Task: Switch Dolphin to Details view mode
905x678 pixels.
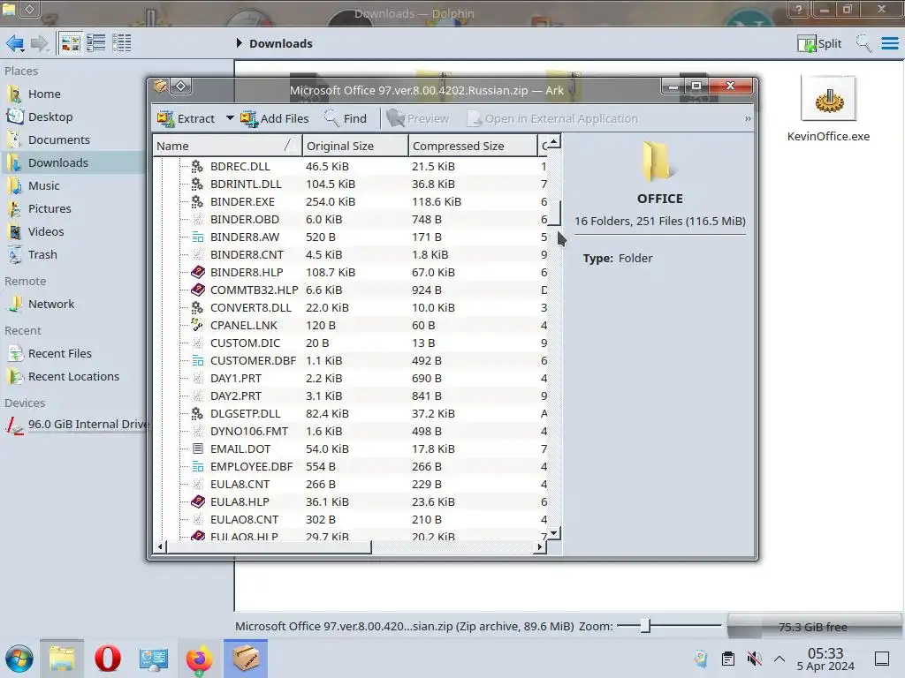Action: click(121, 43)
